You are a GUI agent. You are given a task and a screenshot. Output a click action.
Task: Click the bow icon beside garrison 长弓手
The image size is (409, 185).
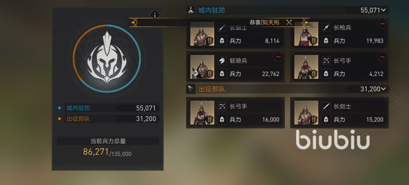[326, 61]
